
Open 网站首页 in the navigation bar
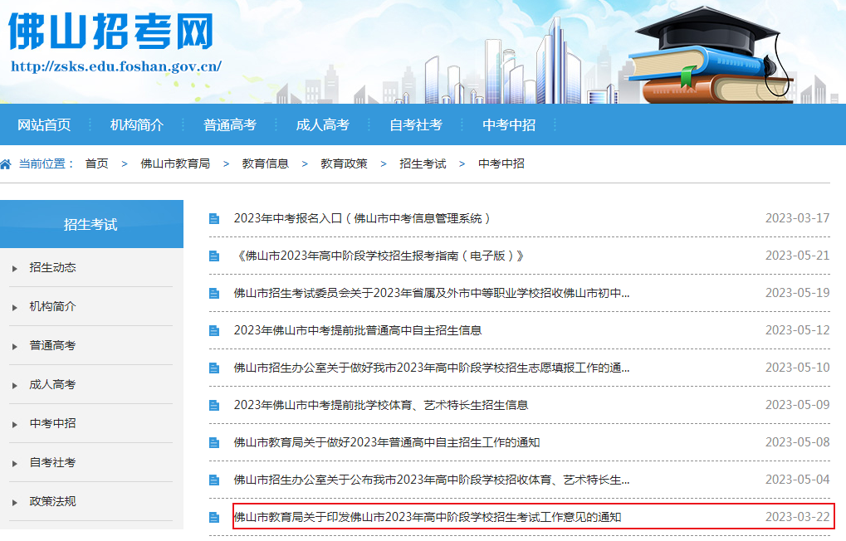tap(44, 125)
